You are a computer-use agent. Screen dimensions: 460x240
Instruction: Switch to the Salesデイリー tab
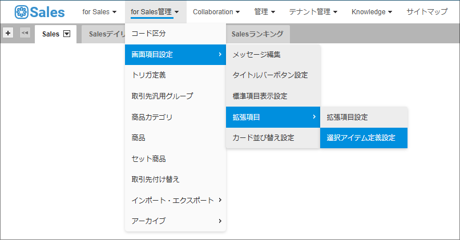[x=103, y=34]
